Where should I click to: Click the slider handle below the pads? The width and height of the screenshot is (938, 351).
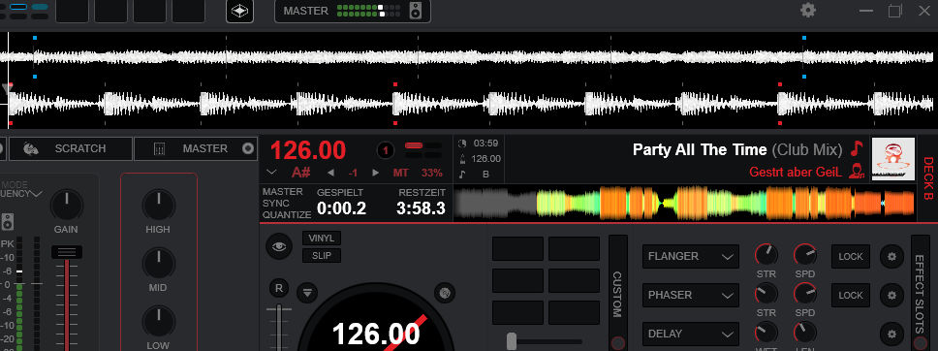(512, 341)
